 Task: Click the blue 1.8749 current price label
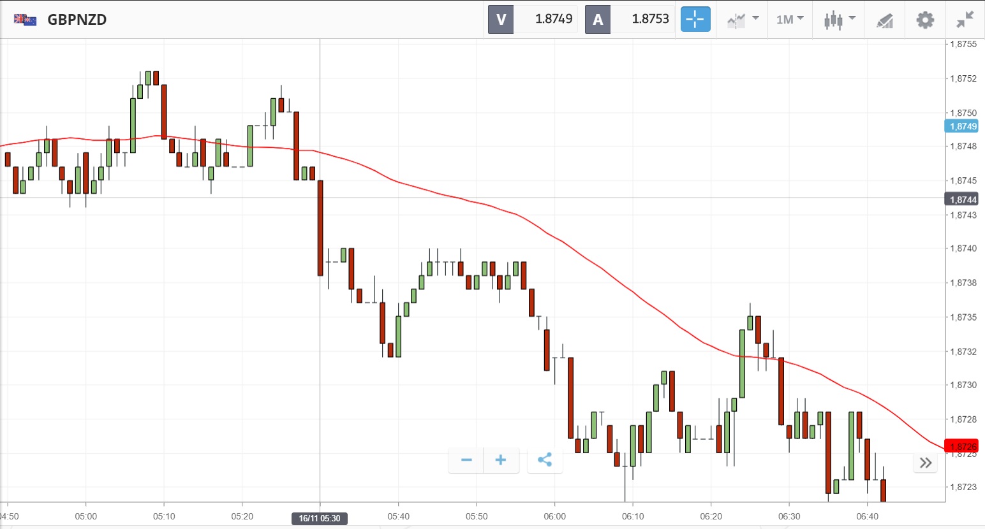click(962, 126)
